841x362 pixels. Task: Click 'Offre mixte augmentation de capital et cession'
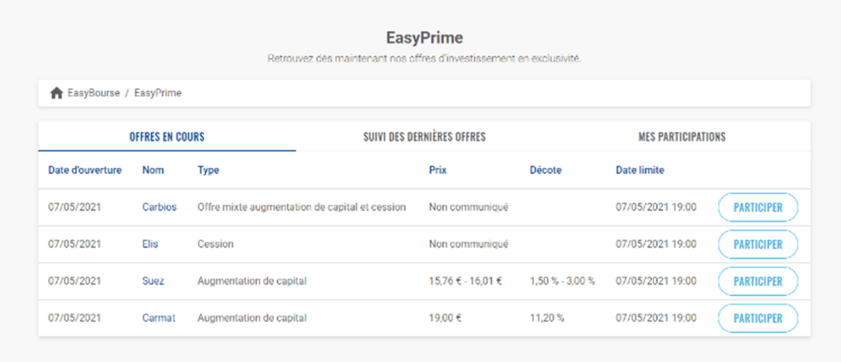(302, 207)
